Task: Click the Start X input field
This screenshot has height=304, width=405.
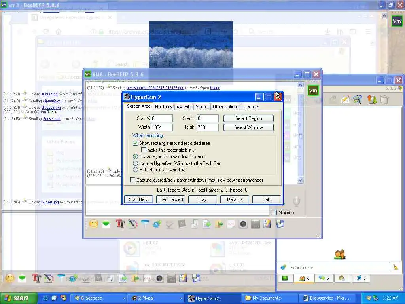Action: point(162,118)
